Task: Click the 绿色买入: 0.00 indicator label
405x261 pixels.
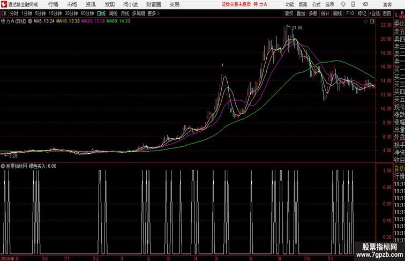Action: (43, 166)
